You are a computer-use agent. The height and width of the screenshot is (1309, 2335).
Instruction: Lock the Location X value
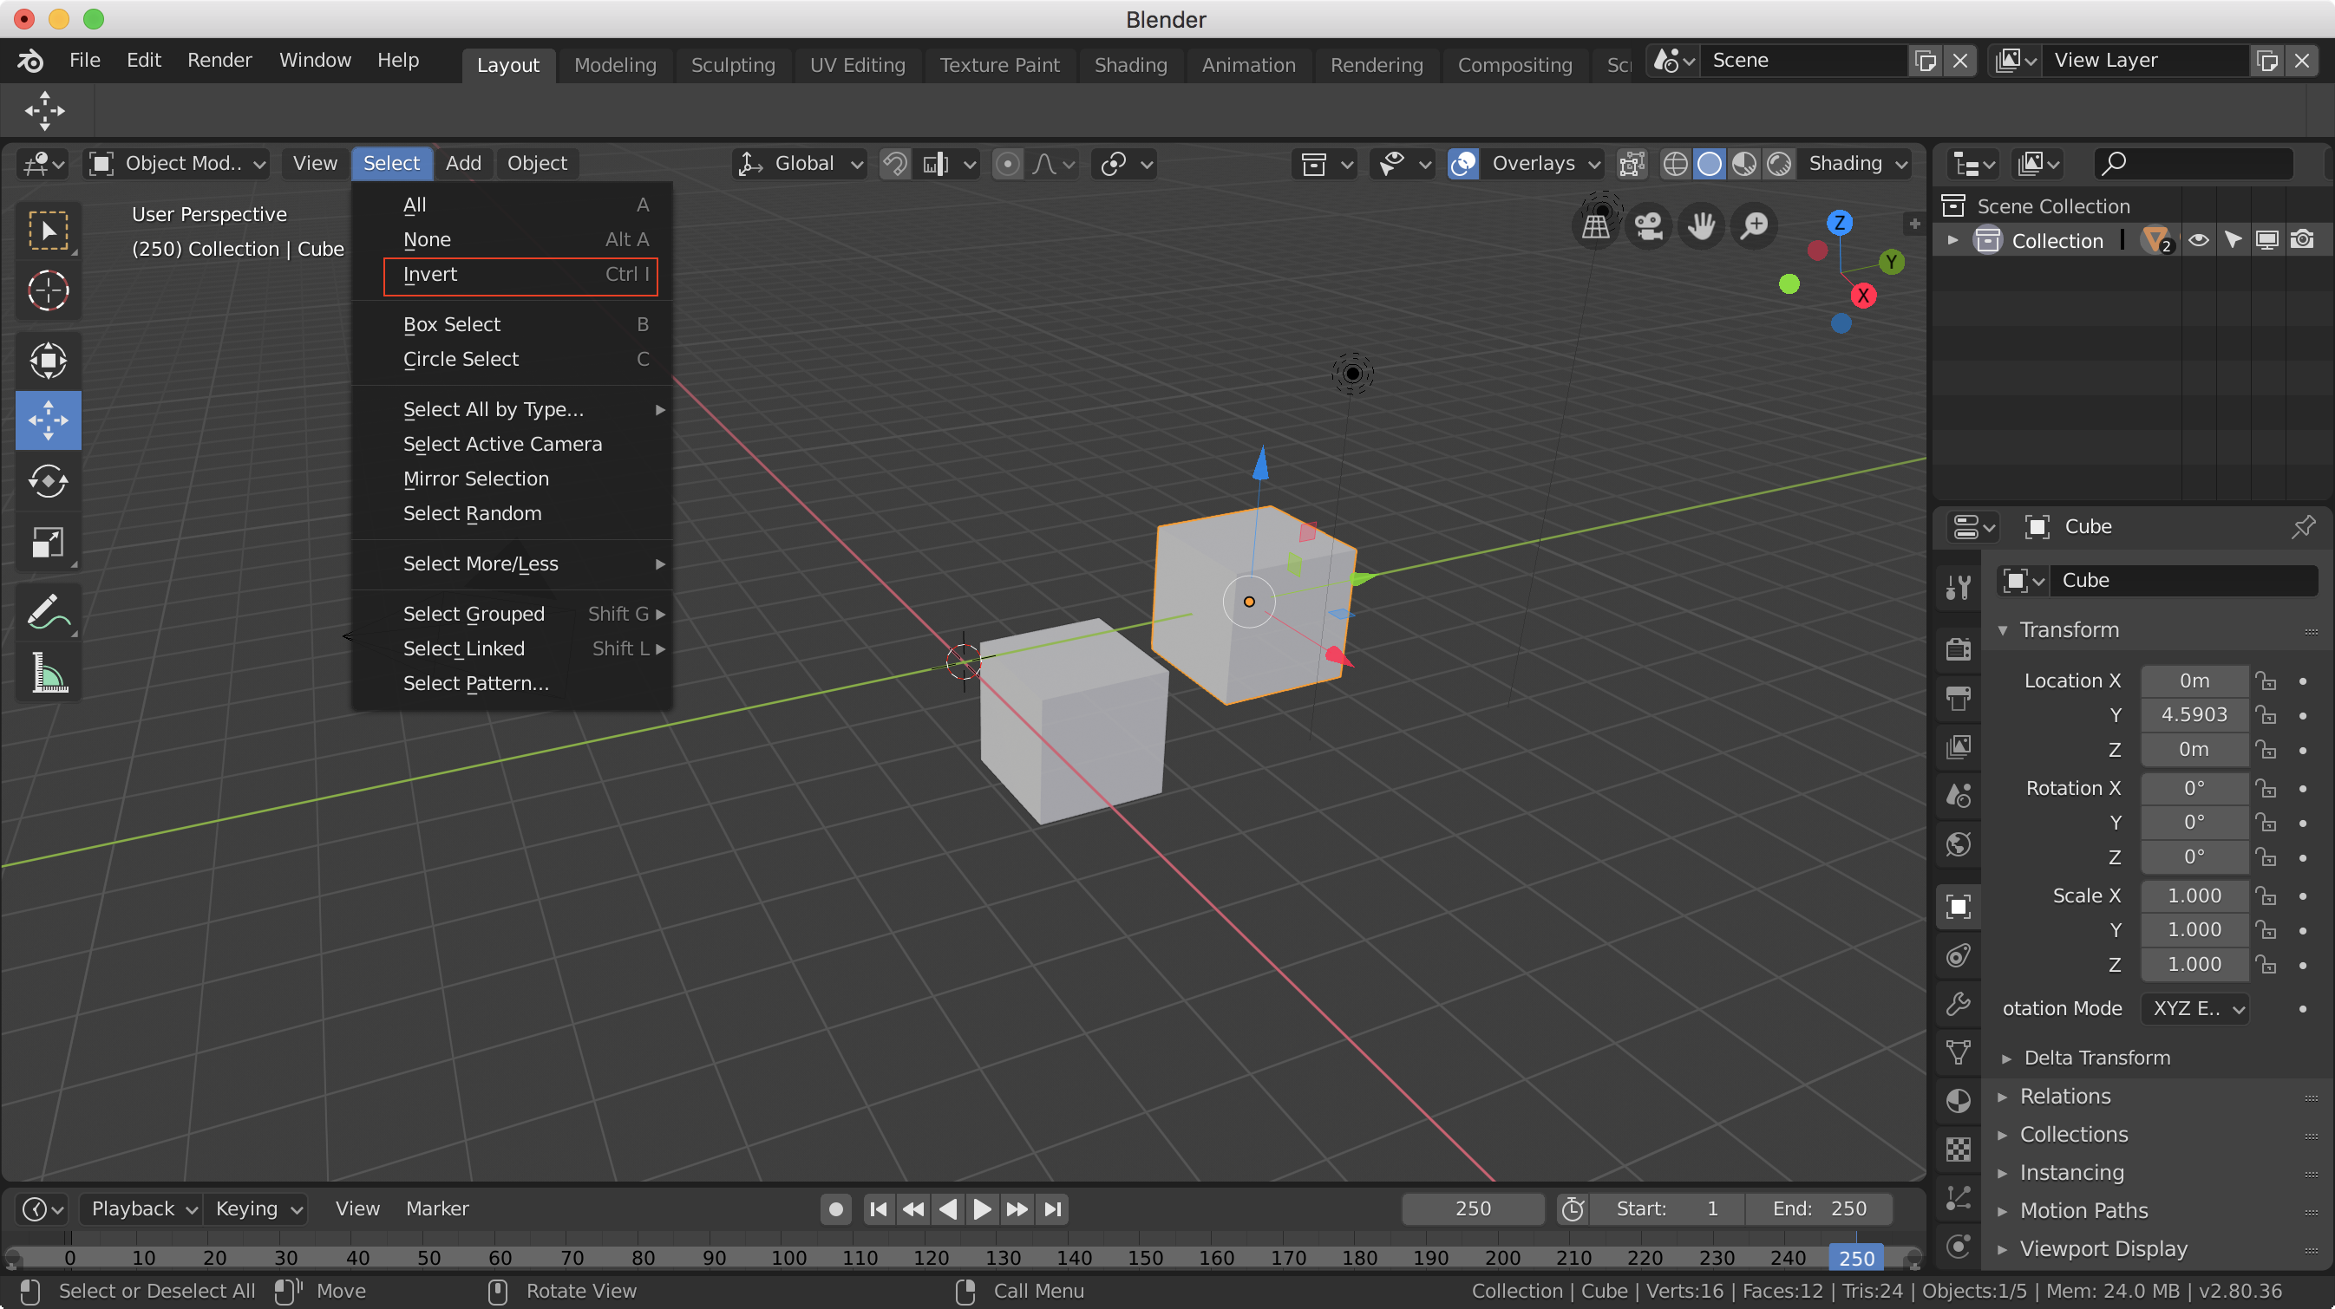tap(2266, 681)
